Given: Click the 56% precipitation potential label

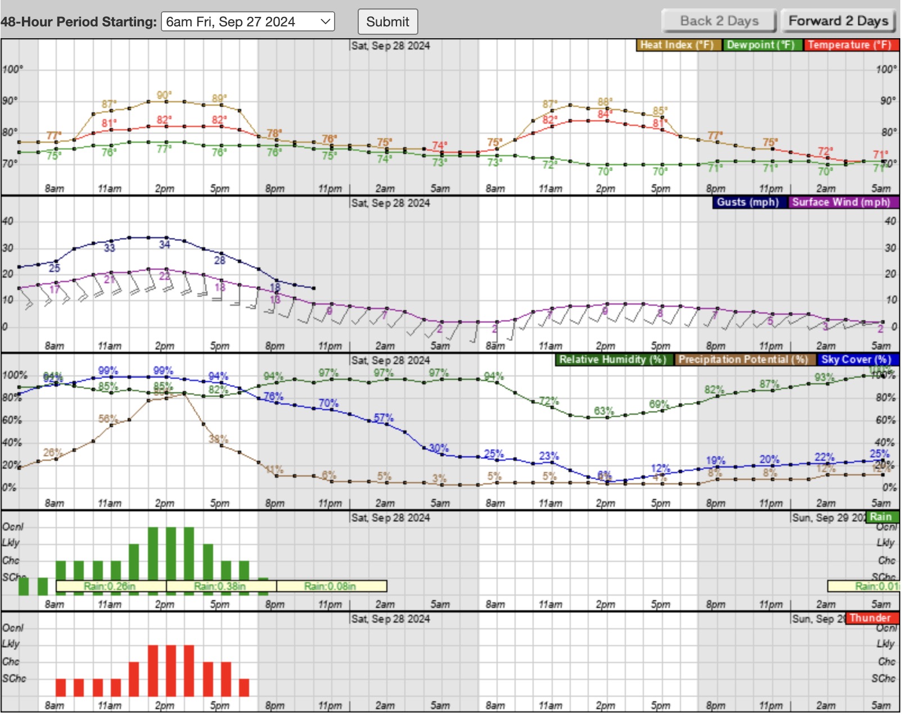Looking at the screenshot, I should click(x=108, y=419).
